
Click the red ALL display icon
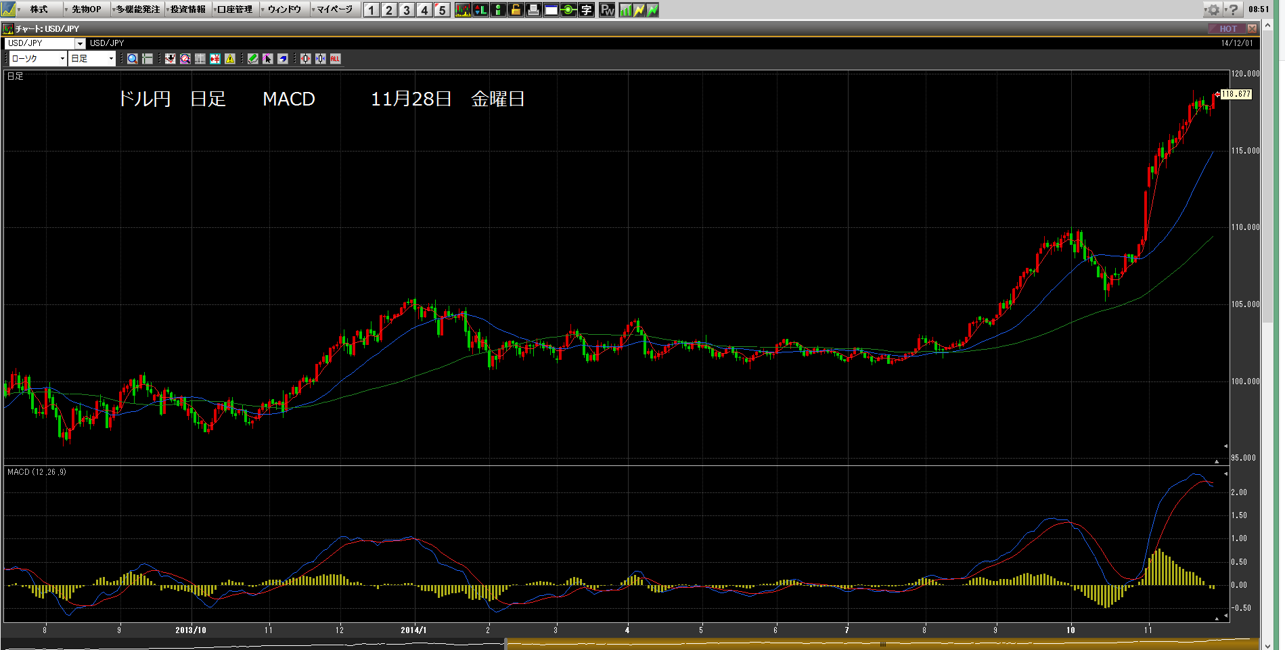[335, 59]
